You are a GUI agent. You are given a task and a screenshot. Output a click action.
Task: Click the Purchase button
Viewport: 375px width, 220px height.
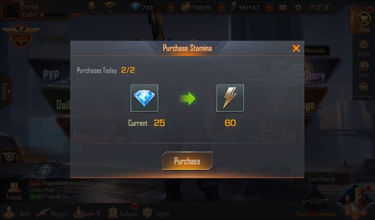187,161
